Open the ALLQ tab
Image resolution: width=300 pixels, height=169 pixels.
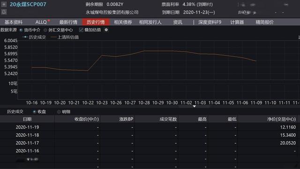pyautogui.click(x=41, y=22)
